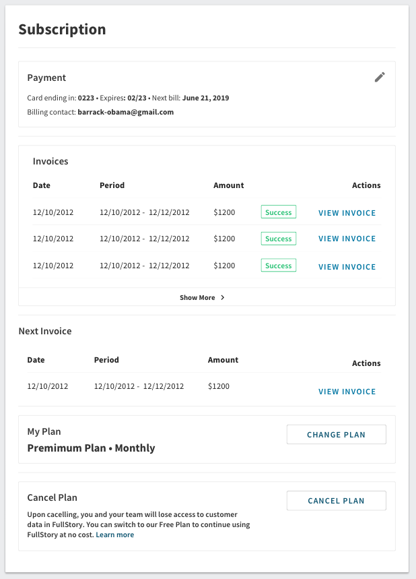Click the CHANGE PLAN button
The height and width of the screenshot is (579, 416).
pyautogui.click(x=336, y=434)
